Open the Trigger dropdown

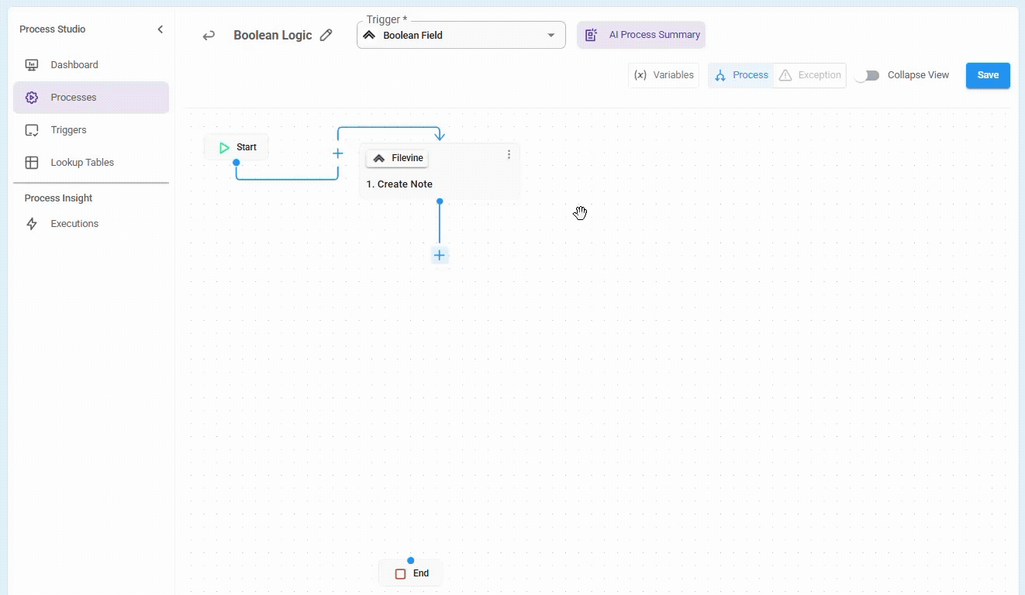[461, 36]
